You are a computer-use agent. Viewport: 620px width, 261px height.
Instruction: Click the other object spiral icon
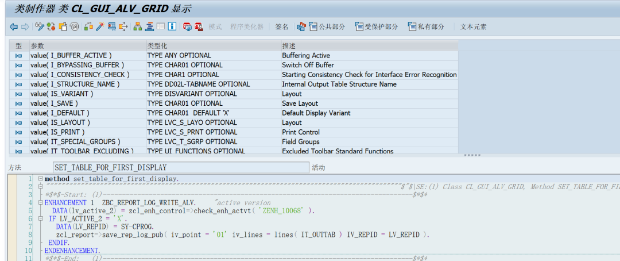click(74, 26)
